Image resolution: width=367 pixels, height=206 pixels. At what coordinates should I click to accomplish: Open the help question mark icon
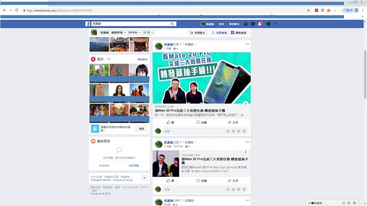click(x=269, y=24)
